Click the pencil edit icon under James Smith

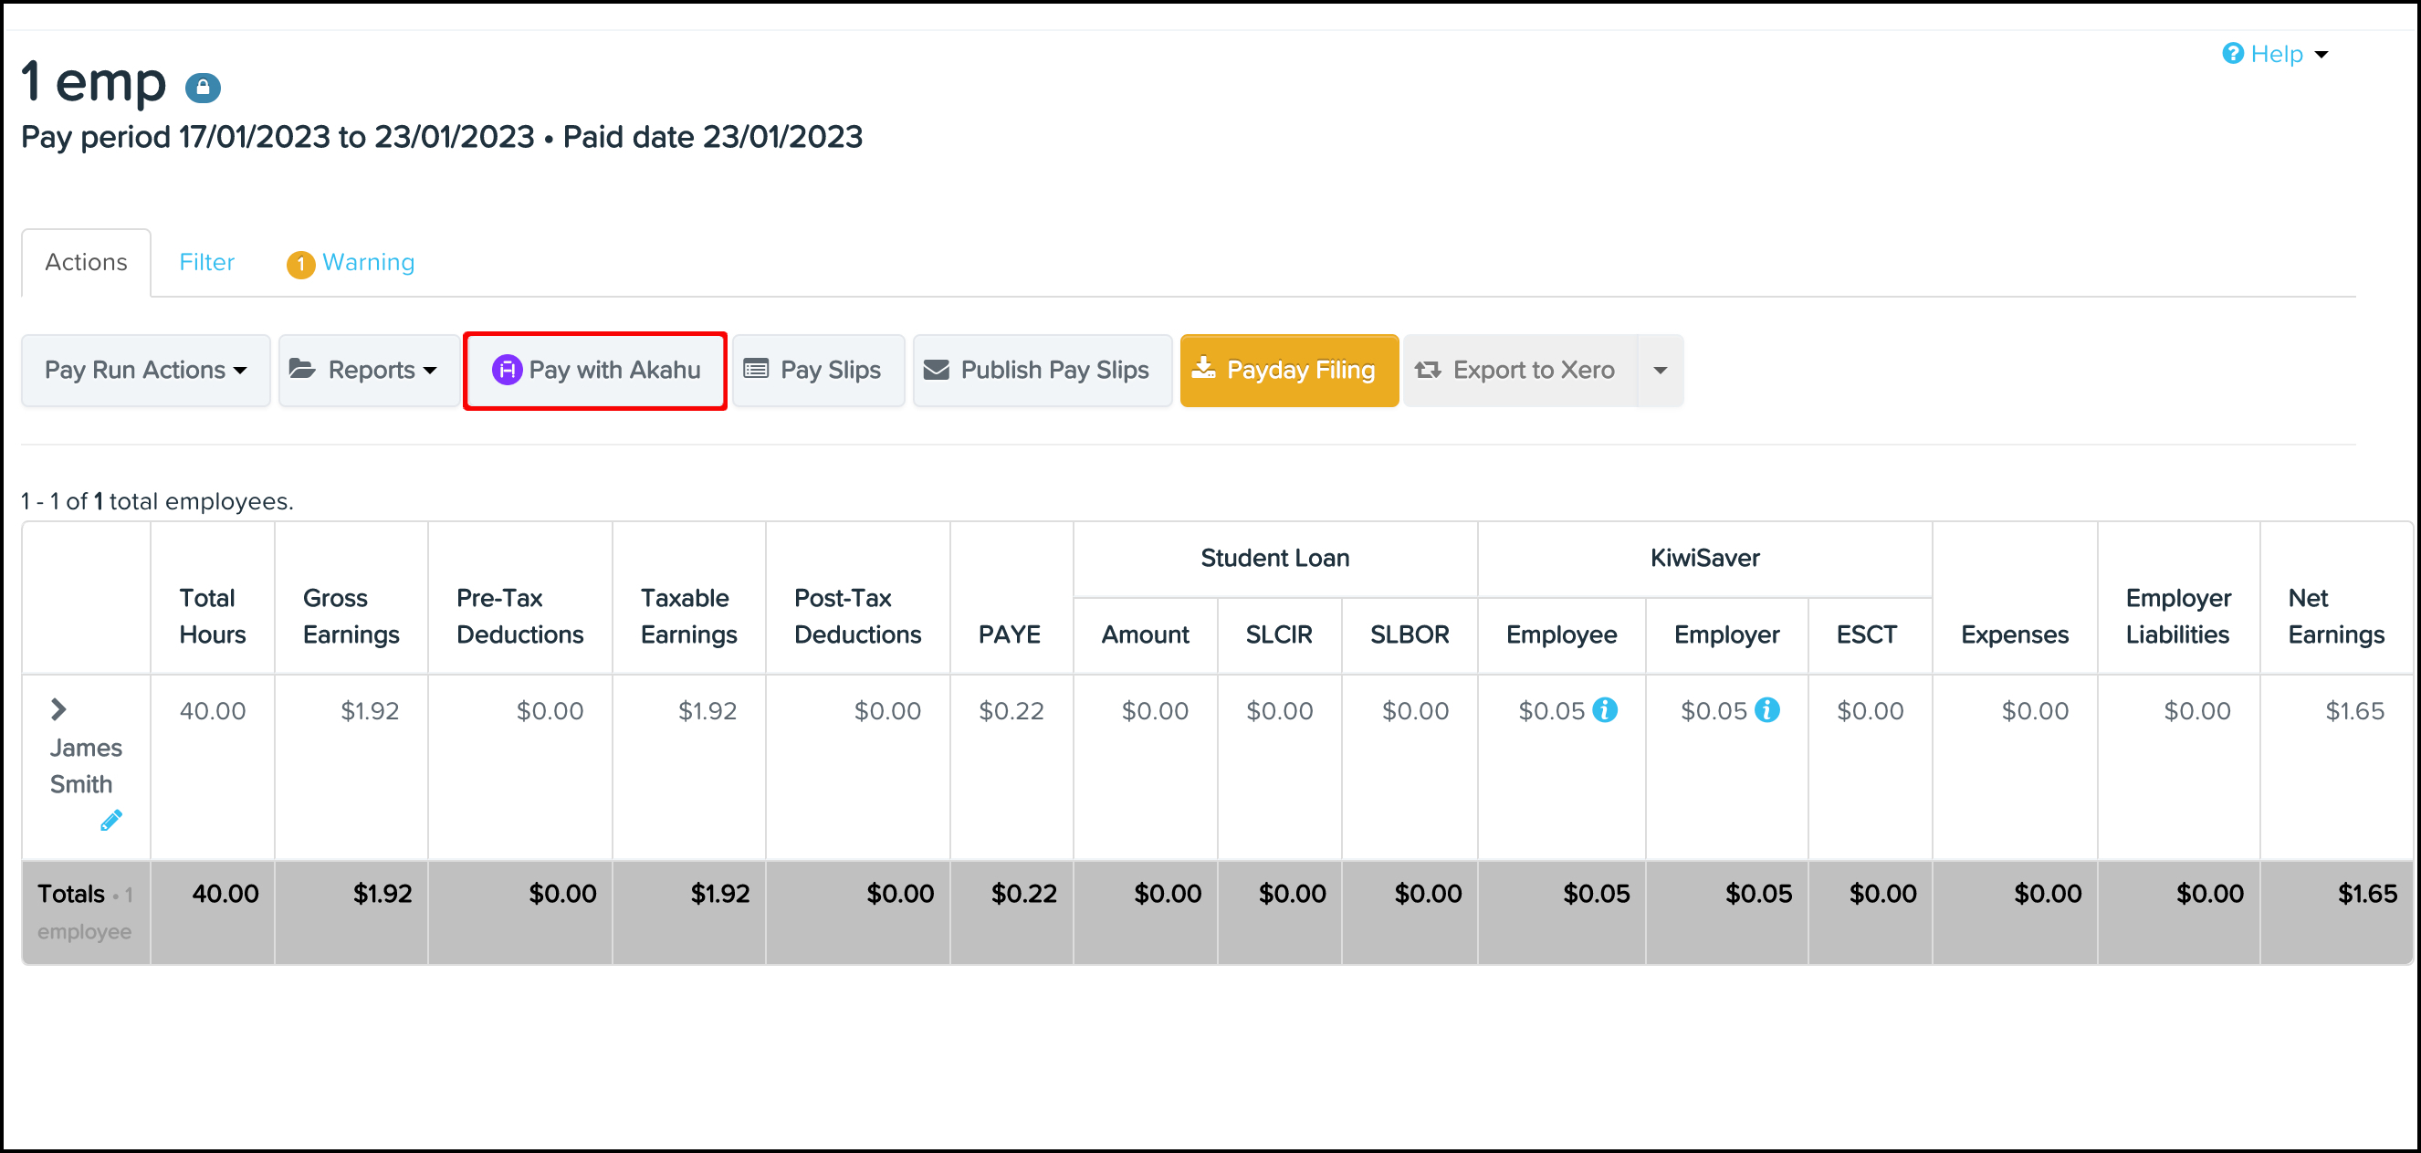(x=110, y=821)
